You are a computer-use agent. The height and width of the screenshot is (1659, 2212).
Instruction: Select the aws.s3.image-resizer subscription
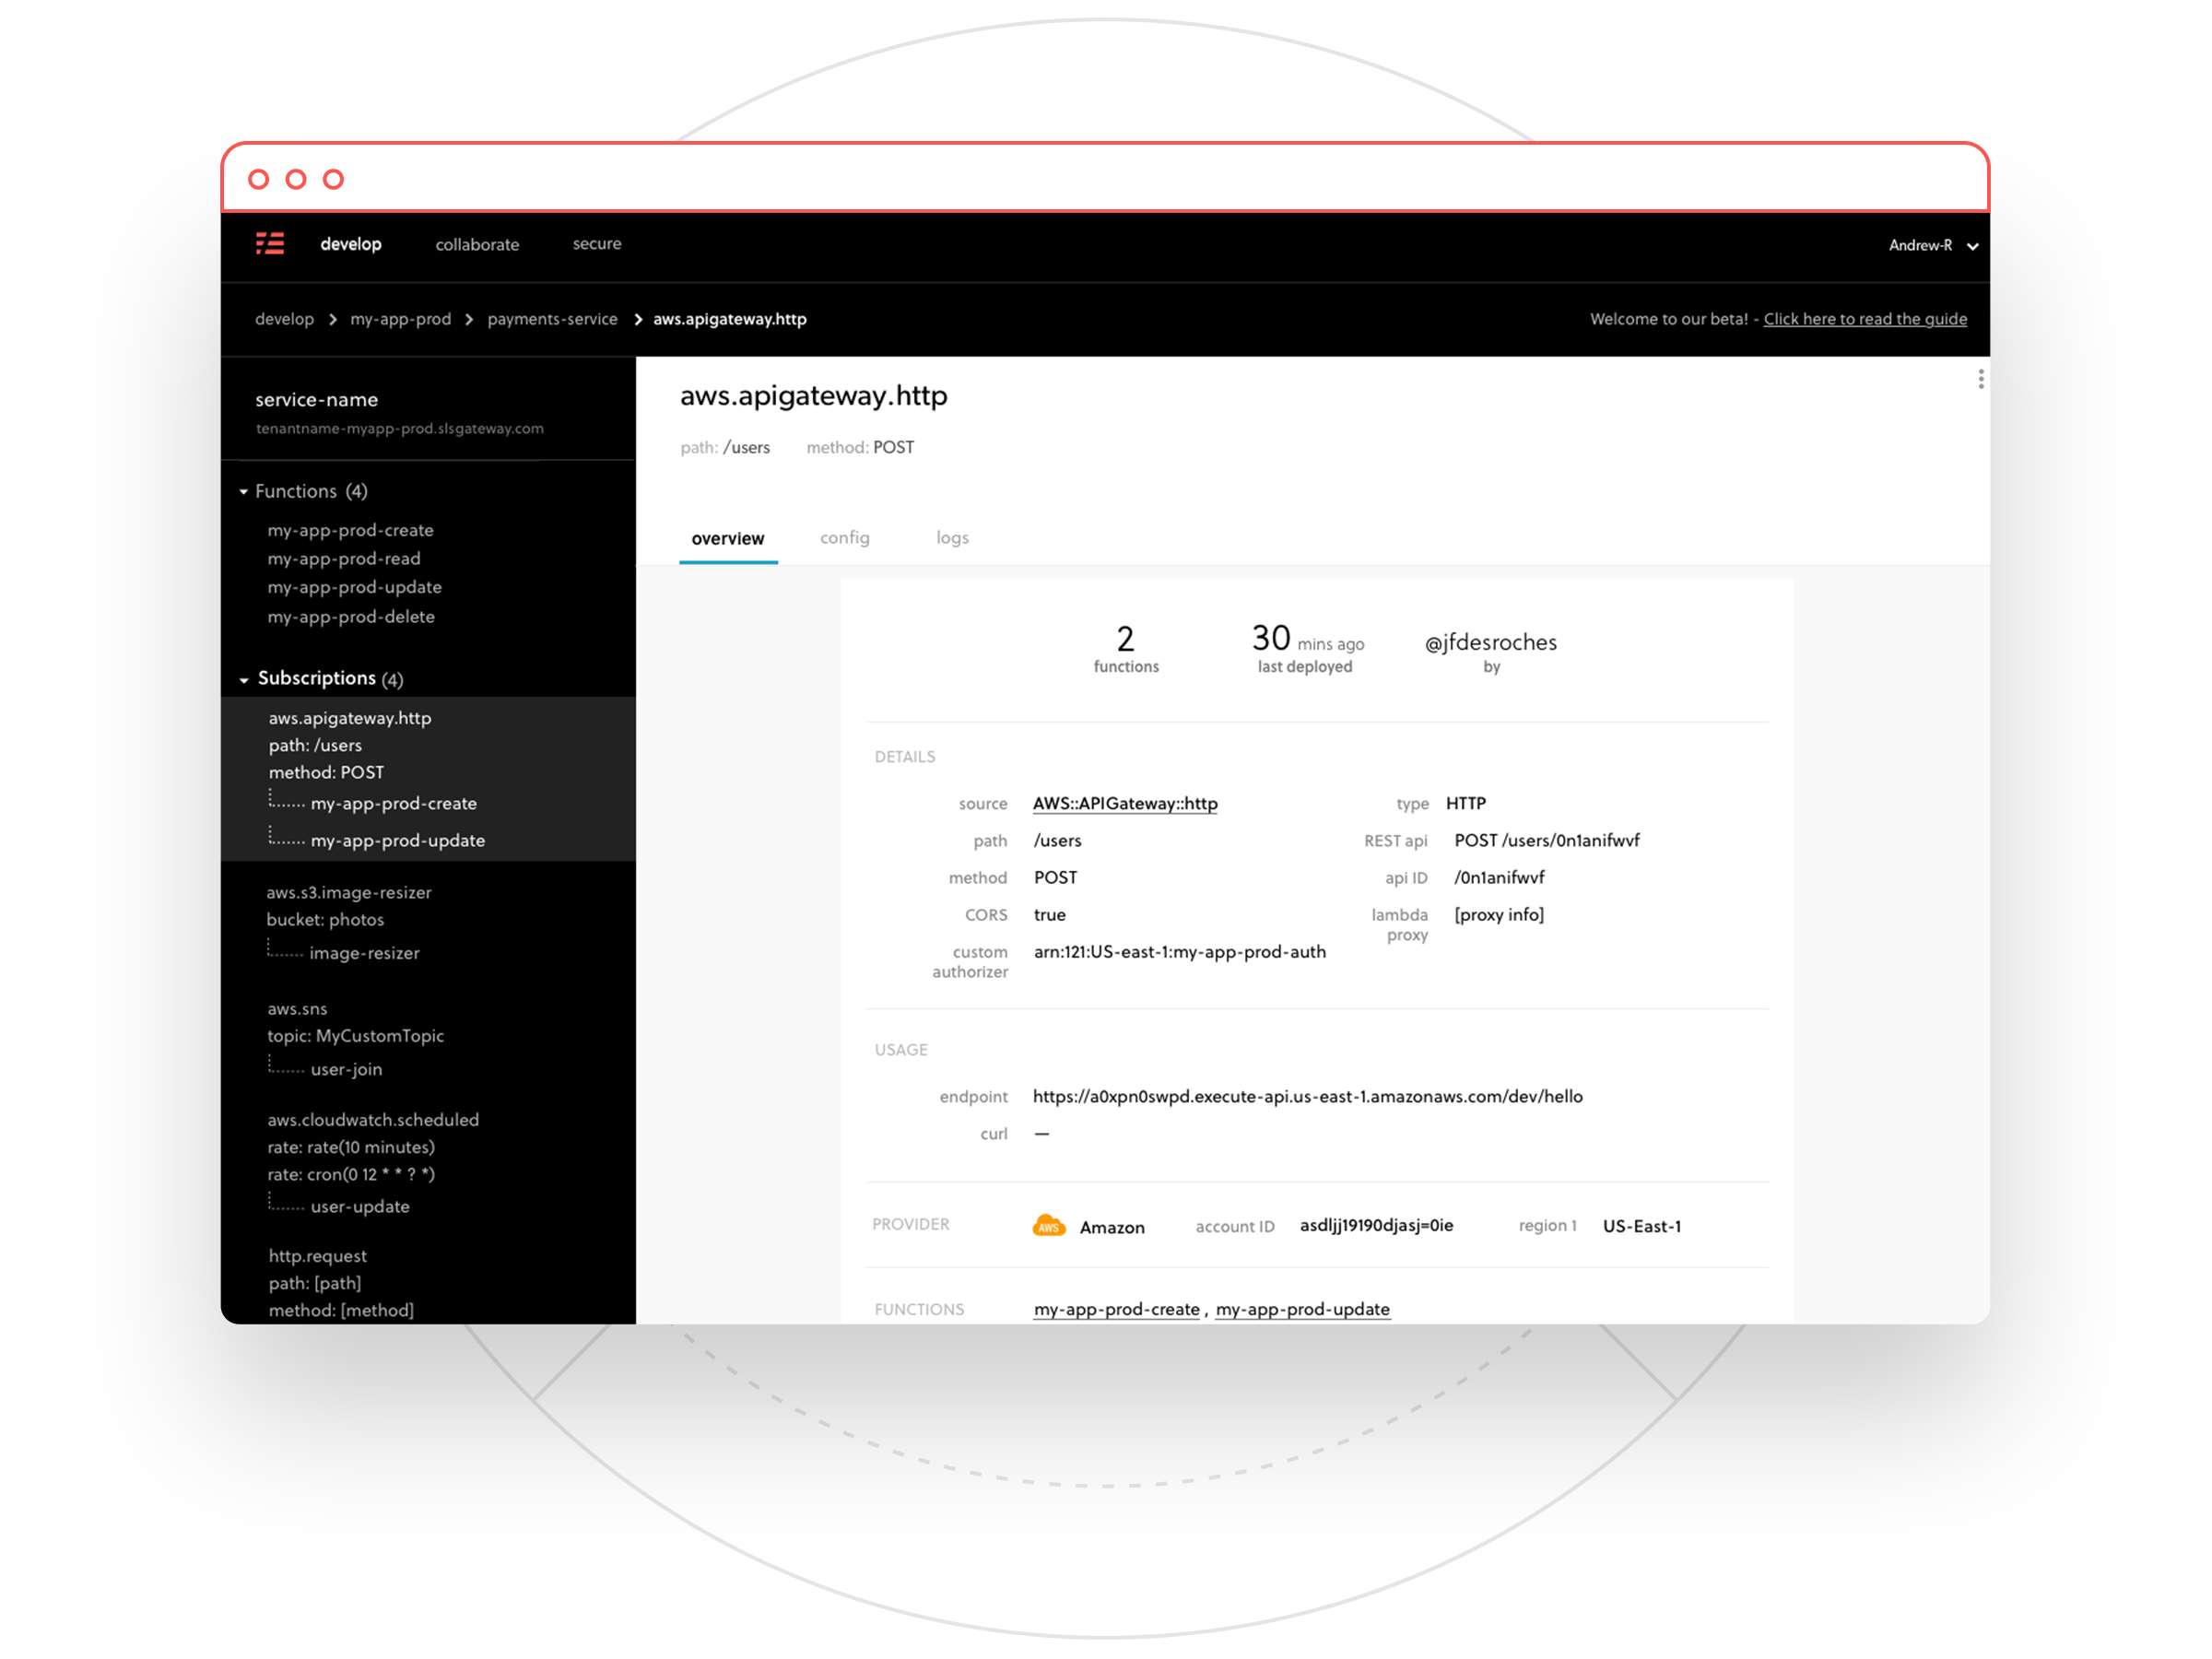(x=348, y=892)
